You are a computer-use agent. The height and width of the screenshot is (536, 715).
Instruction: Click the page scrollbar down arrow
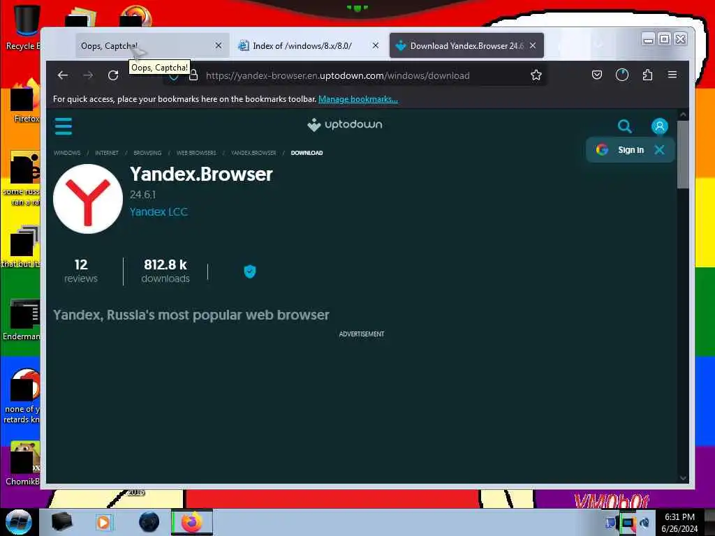(683, 478)
